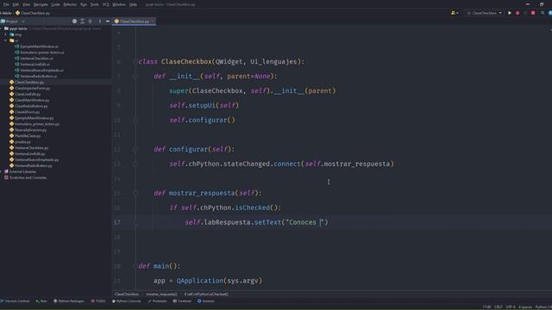
Task: Open ClaseMainWindow.py file
Action: [x=29, y=100]
